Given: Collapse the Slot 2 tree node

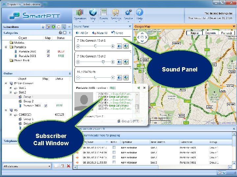Looking at the screenshot, I should click(11, 92).
